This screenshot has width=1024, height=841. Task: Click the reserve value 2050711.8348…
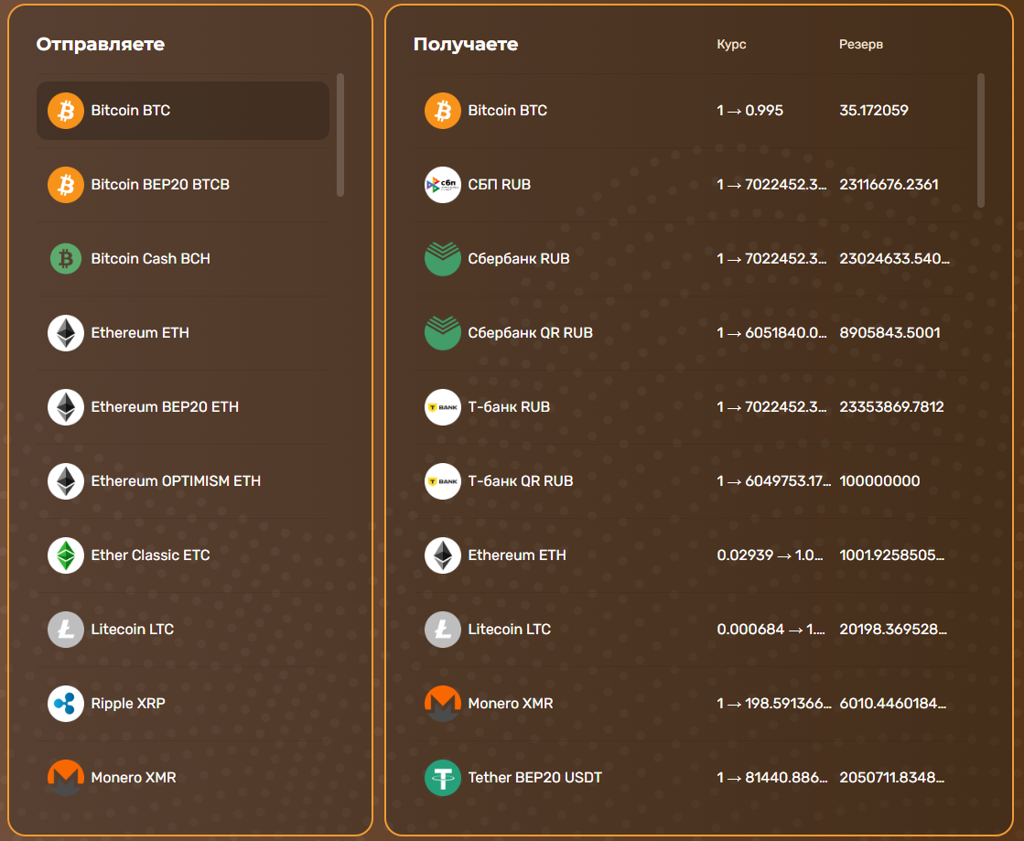[891, 778]
